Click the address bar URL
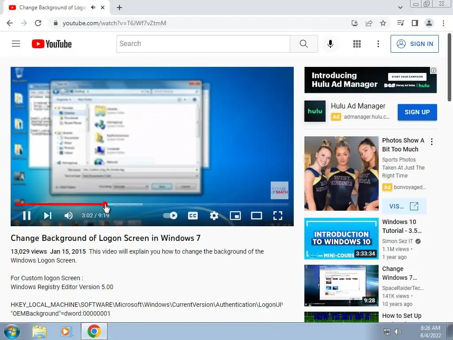Viewport: 453px width, 340px height. tap(115, 23)
